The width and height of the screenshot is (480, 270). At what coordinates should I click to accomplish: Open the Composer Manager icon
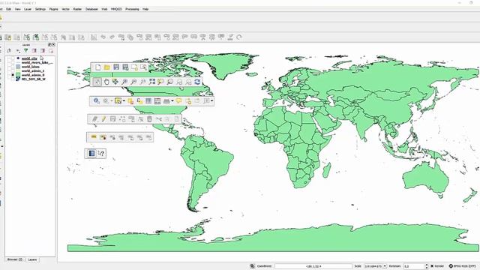[x=143, y=67]
